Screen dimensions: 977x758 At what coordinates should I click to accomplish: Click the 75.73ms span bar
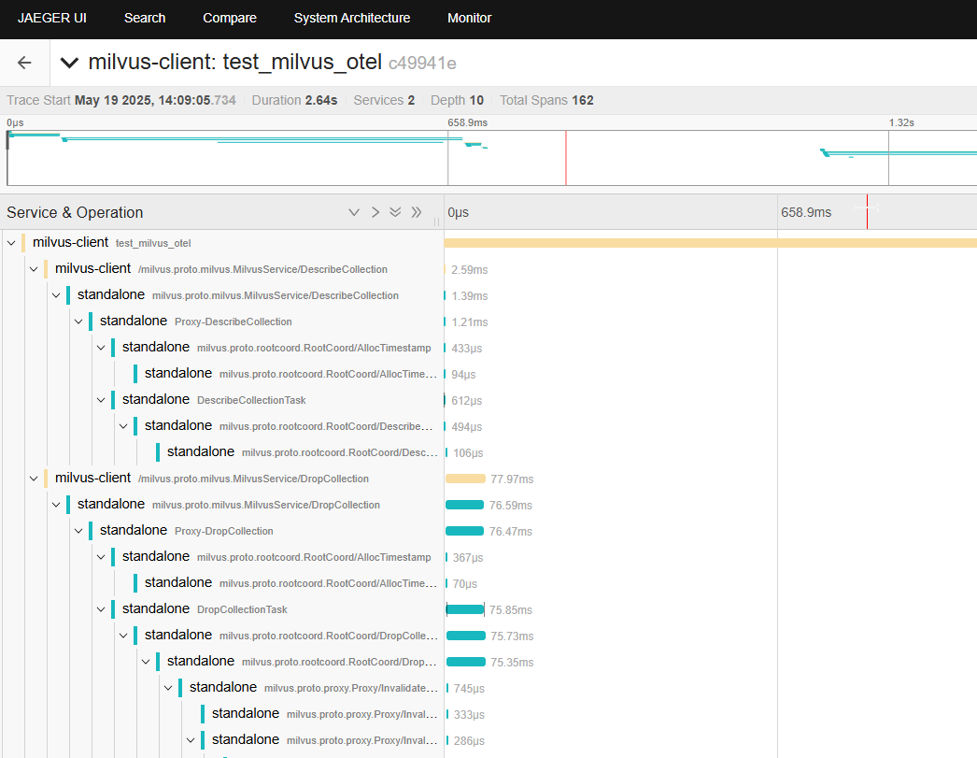click(466, 636)
